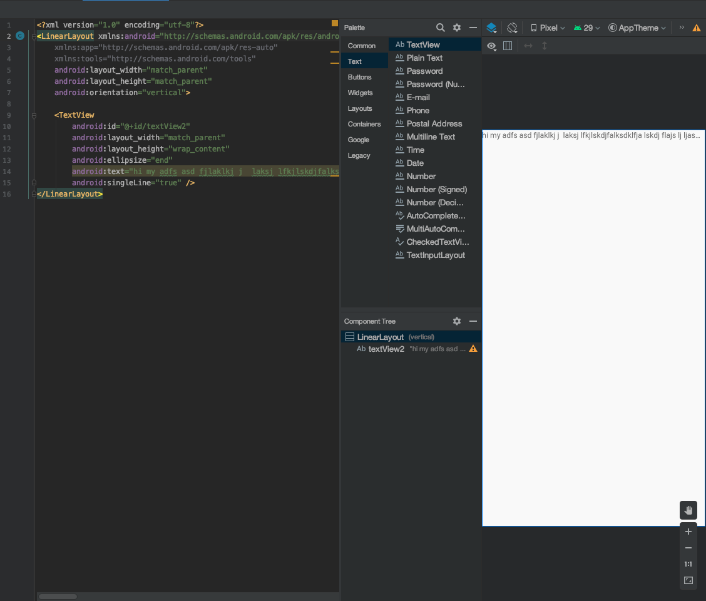Activate the pan hand tool
The width and height of the screenshot is (706, 601).
(x=688, y=510)
